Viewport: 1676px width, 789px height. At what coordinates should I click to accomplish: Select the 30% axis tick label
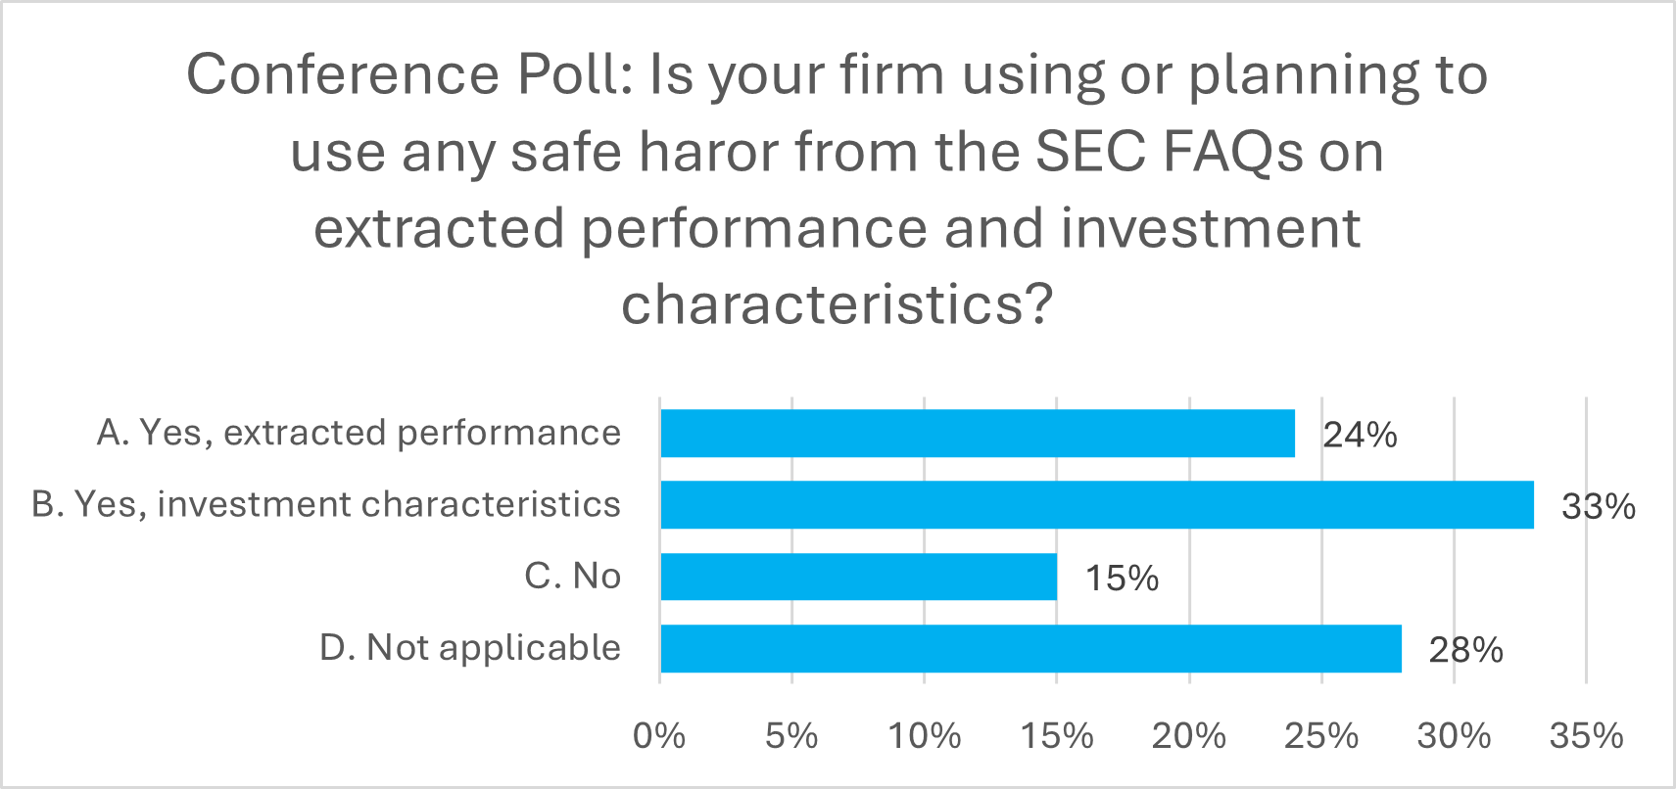[x=1454, y=736]
